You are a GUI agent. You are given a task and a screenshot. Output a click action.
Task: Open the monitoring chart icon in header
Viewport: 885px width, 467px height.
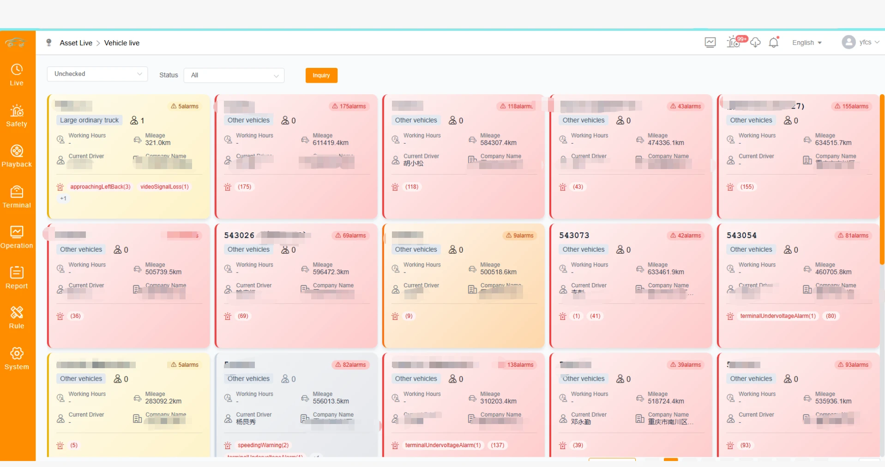(x=710, y=42)
